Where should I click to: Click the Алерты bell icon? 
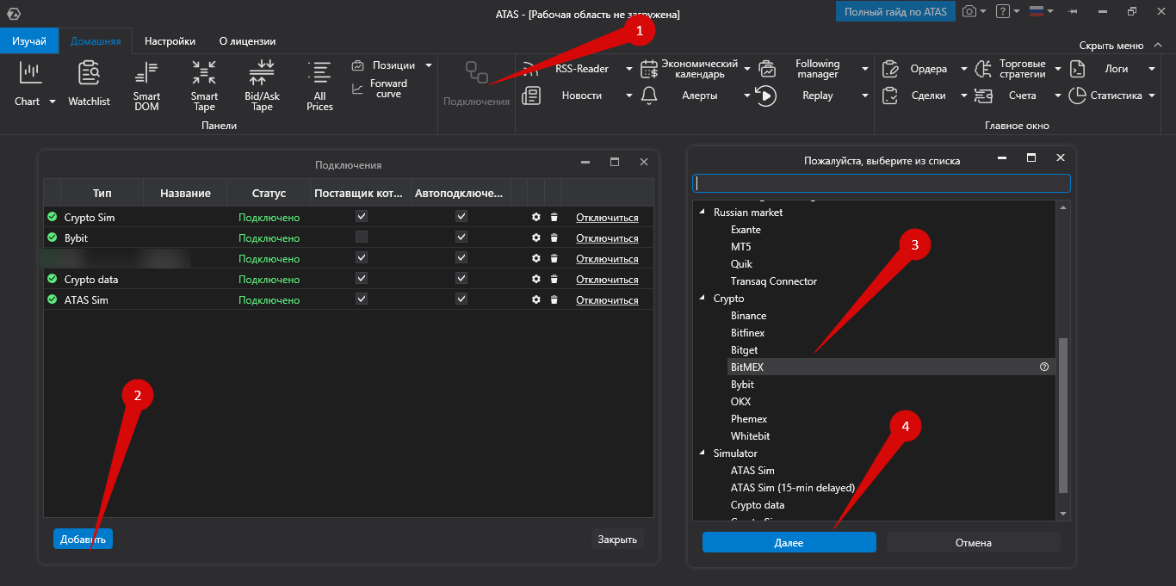click(649, 96)
